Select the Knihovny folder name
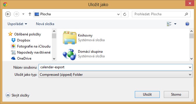 click(x=85, y=35)
